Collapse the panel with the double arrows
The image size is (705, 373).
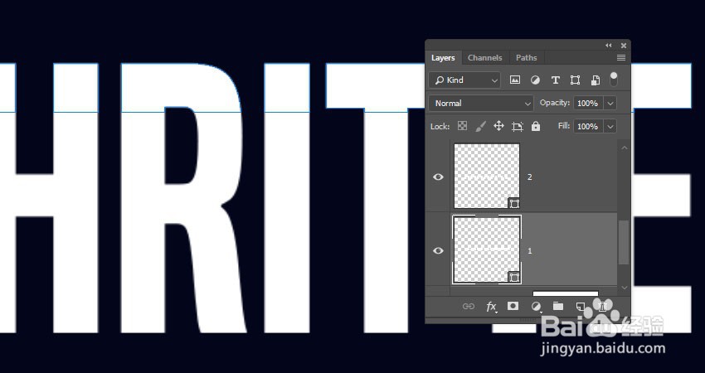(x=608, y=46)
